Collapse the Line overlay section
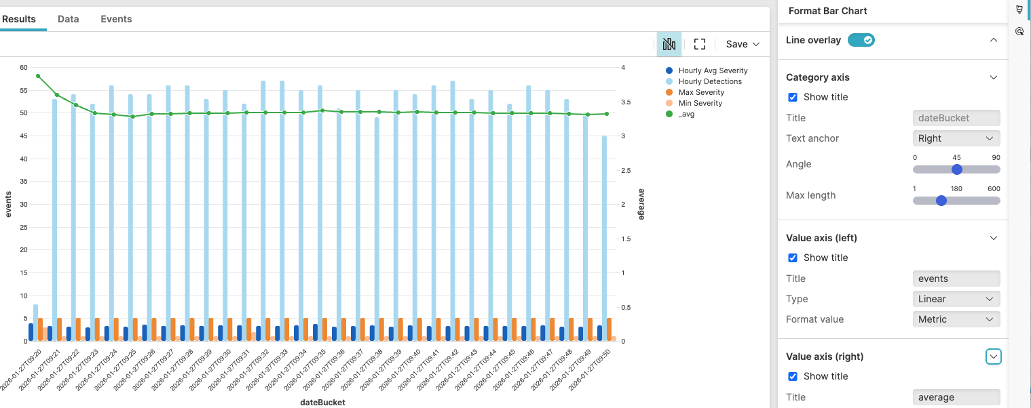 pyautogui.click(x=993, y=40)
